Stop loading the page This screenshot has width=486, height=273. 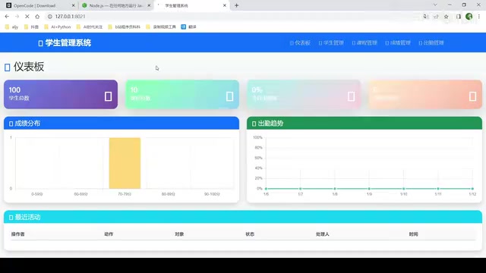point(27,17)
